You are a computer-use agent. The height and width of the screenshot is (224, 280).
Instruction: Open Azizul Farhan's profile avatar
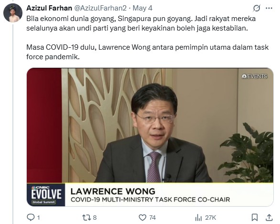tap(13, 13)
